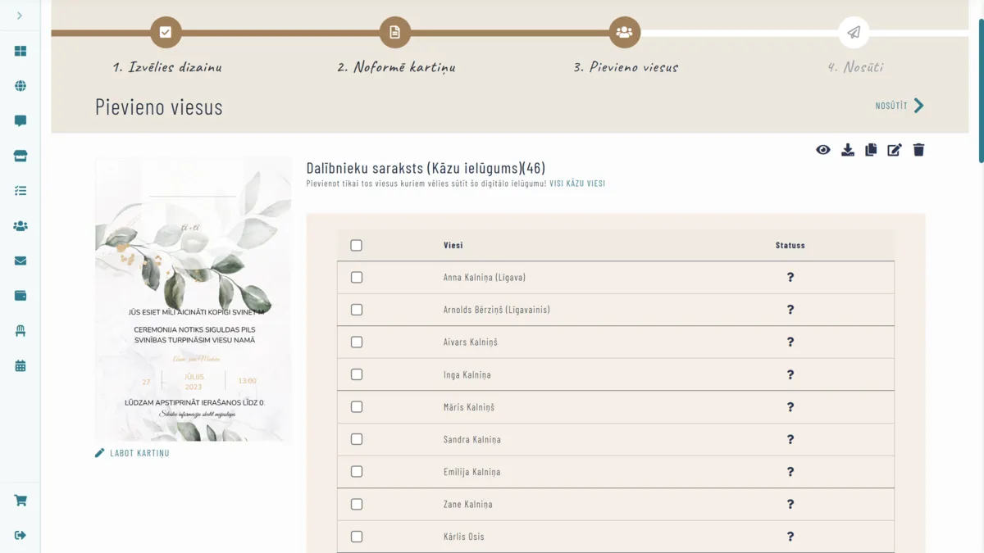Image resolution: width=984 pixels, height=553 pixels.
Task: Check the box next to Kārlis Osis
Action: tap(356, 537)
